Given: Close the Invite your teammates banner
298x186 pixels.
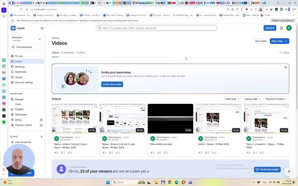Looking at the screenshot, I should (x=285, y=67).
